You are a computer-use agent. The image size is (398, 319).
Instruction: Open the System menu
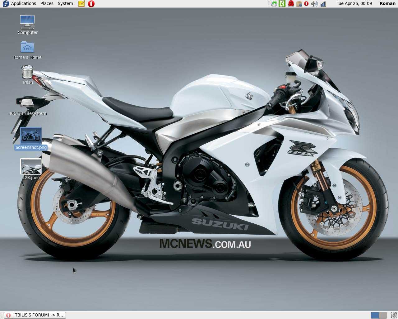pos(65,3)
